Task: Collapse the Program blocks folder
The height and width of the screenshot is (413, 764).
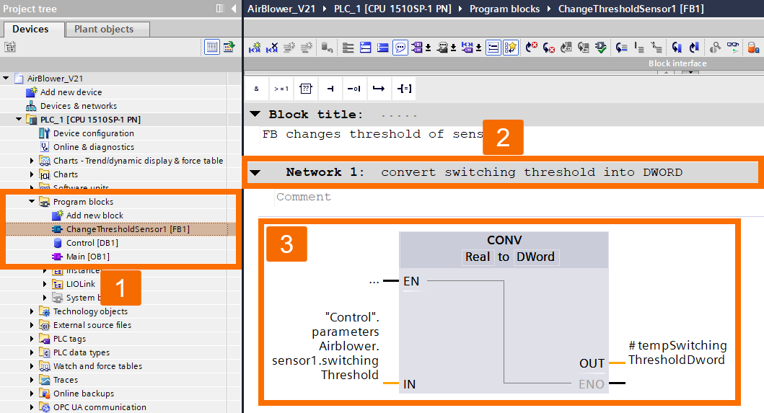Action: tap(32, 201)
